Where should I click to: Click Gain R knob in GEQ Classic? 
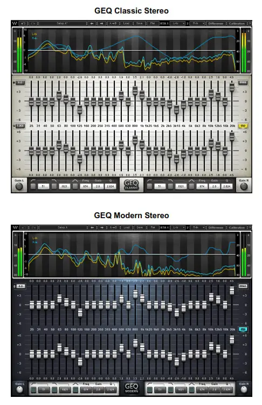244,186
